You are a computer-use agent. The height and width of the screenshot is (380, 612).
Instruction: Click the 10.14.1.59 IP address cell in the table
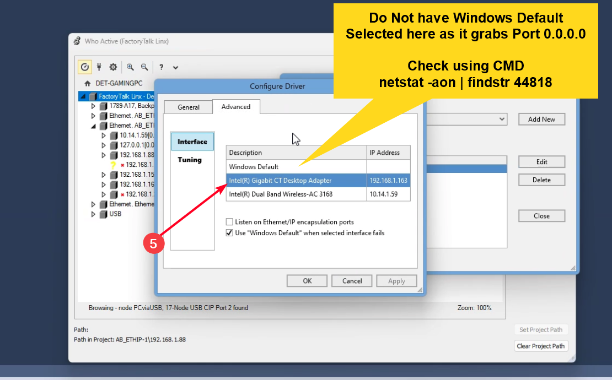[388, 194]
